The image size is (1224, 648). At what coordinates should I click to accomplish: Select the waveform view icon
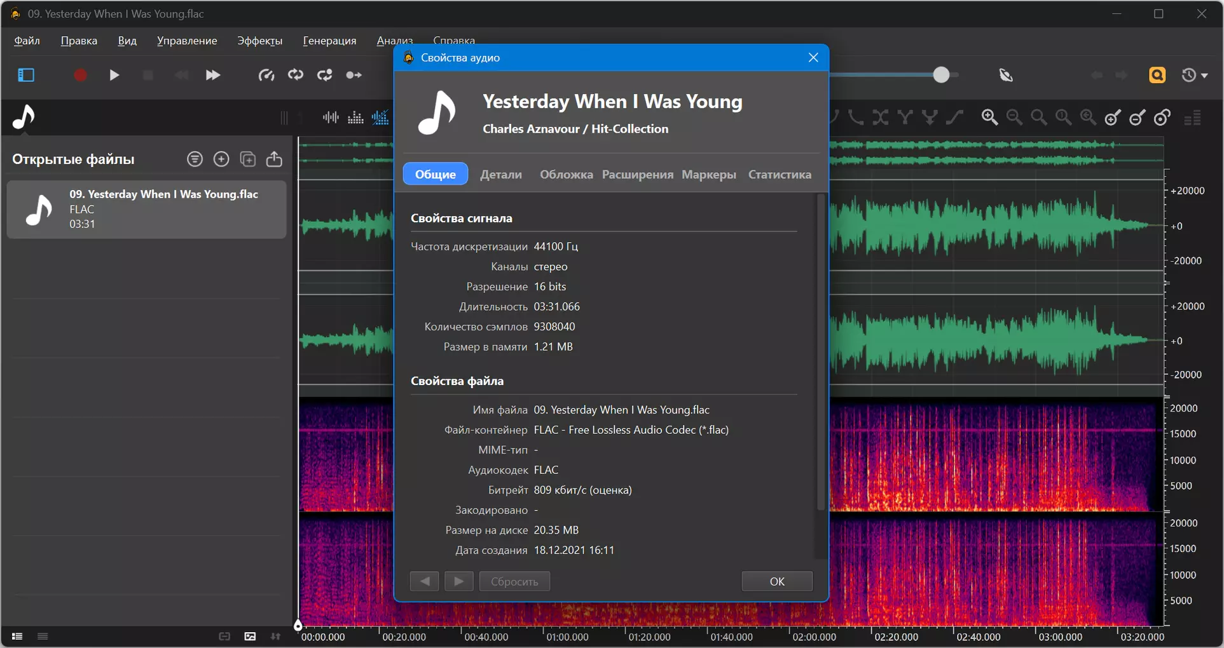(x=331, y=118)
